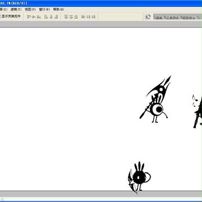Click the spear-holding eyeball character on canvas
The image size is (202, 202).
[x=155, y=99]
